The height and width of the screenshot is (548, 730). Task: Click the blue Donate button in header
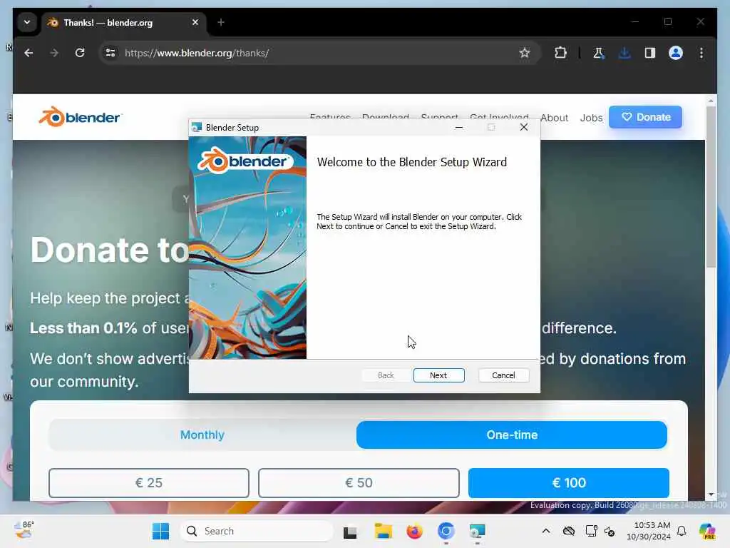tap(645, 117)
